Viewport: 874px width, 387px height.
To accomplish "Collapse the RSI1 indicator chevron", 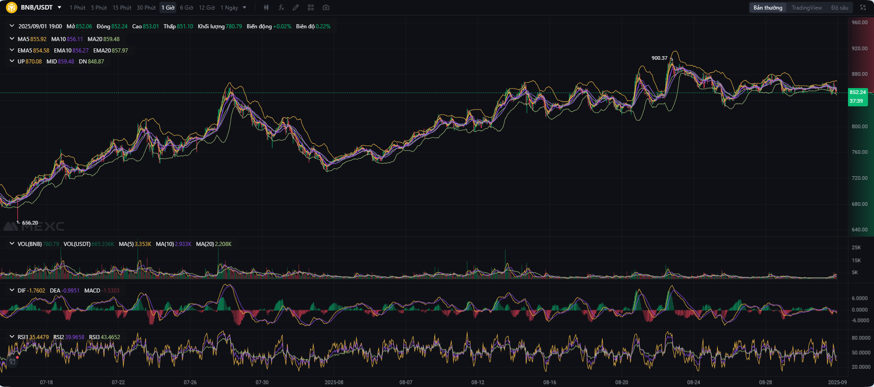I will point(12,337).
